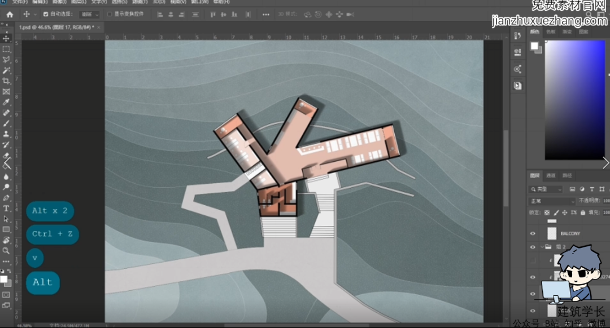The height and width of the screenshot is (328, 610).
Task: Select the Blur (droplet) tool
Action: click(6, 176)
